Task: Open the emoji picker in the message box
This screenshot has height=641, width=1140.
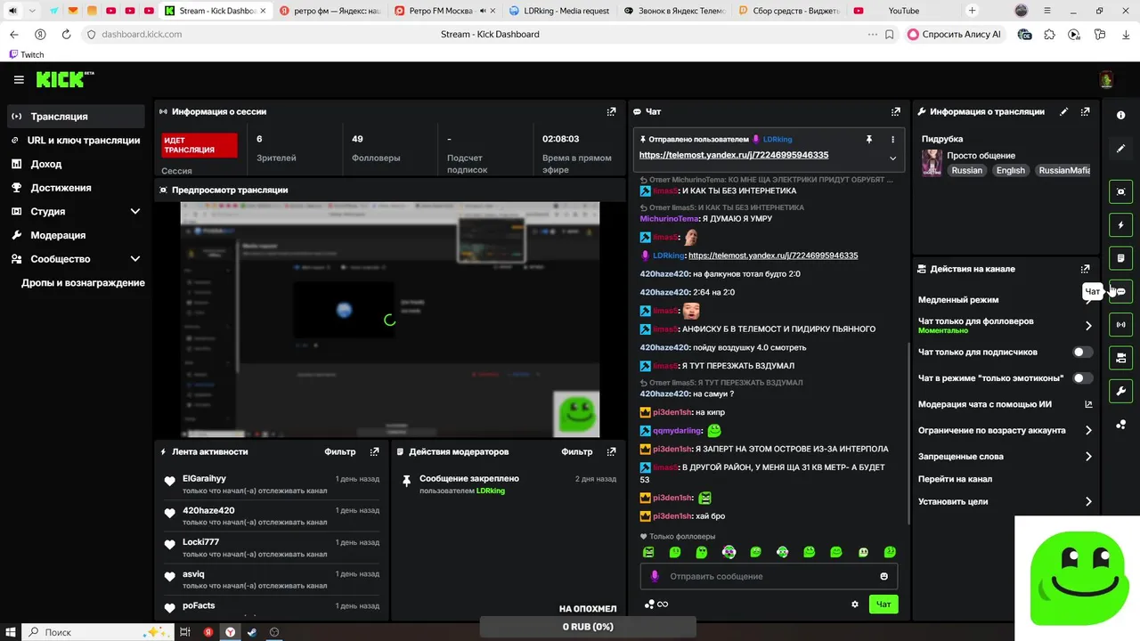Action: coord(884,576)
